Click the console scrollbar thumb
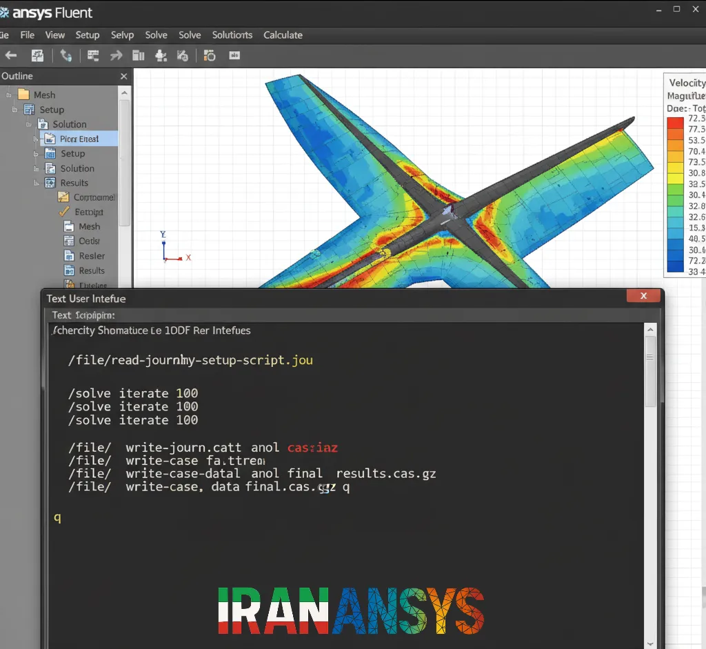Image resolution: width=706 pixels, height=649 pixels. click(x=650, y=372)
